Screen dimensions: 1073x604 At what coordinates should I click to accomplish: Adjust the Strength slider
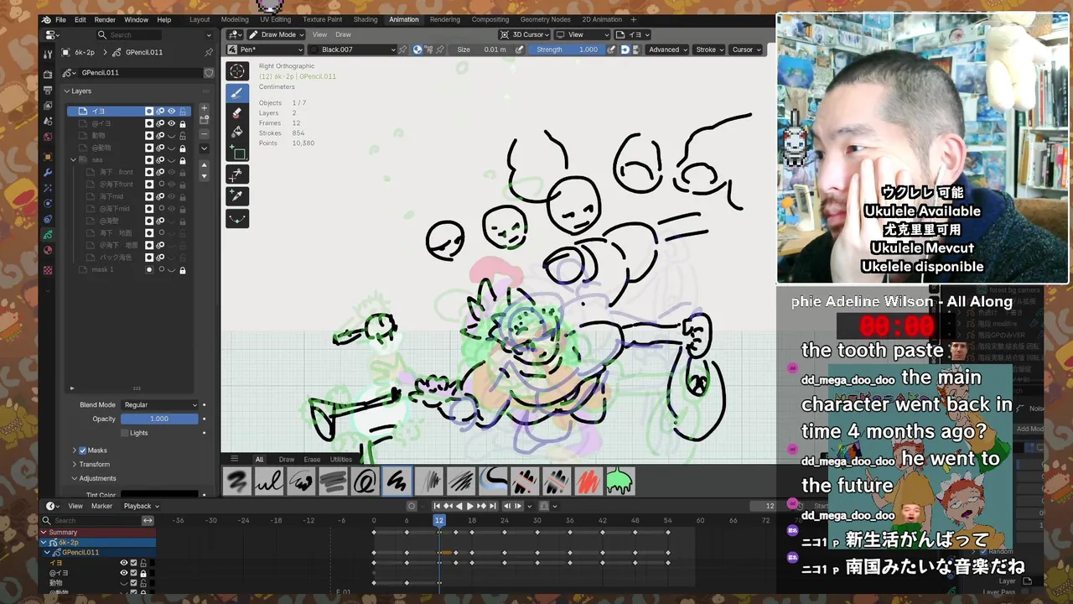pos(568,49)
